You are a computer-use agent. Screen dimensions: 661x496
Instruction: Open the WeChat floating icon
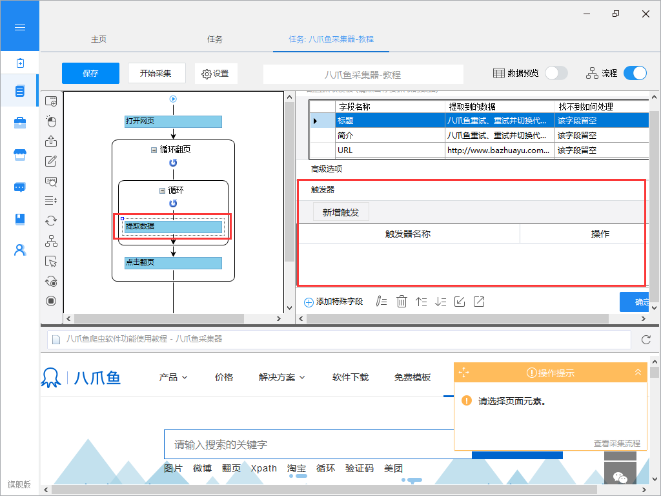(x=620, y=477)
